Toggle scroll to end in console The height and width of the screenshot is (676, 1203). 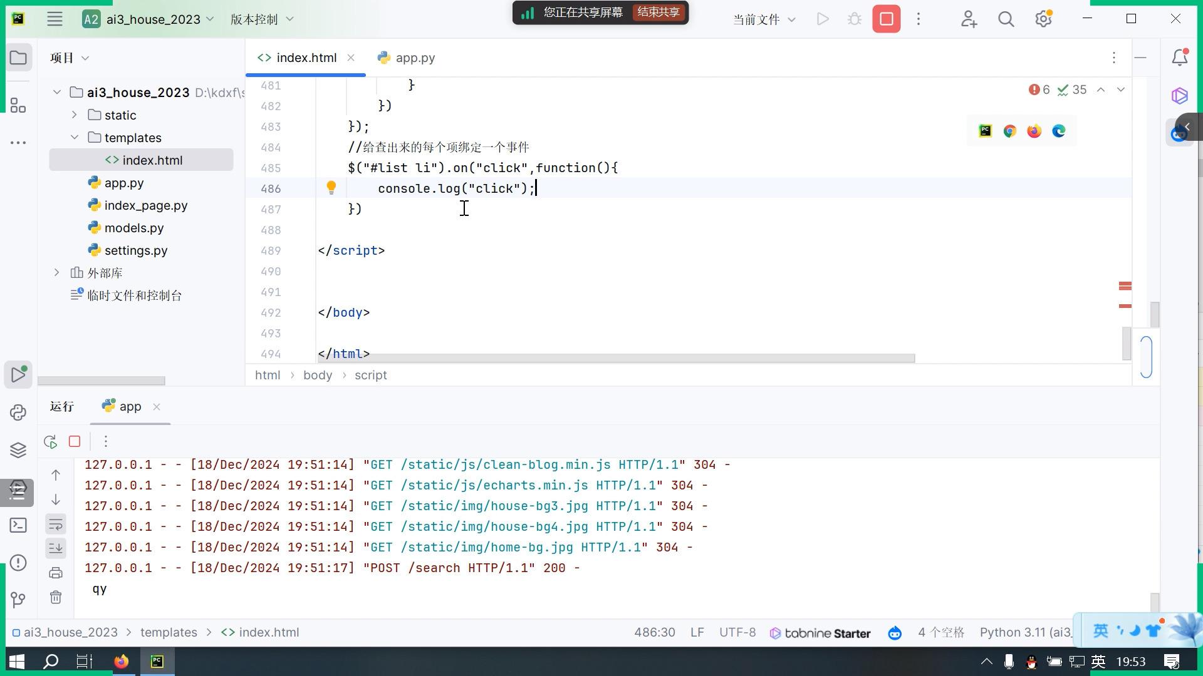click(56, 548)
